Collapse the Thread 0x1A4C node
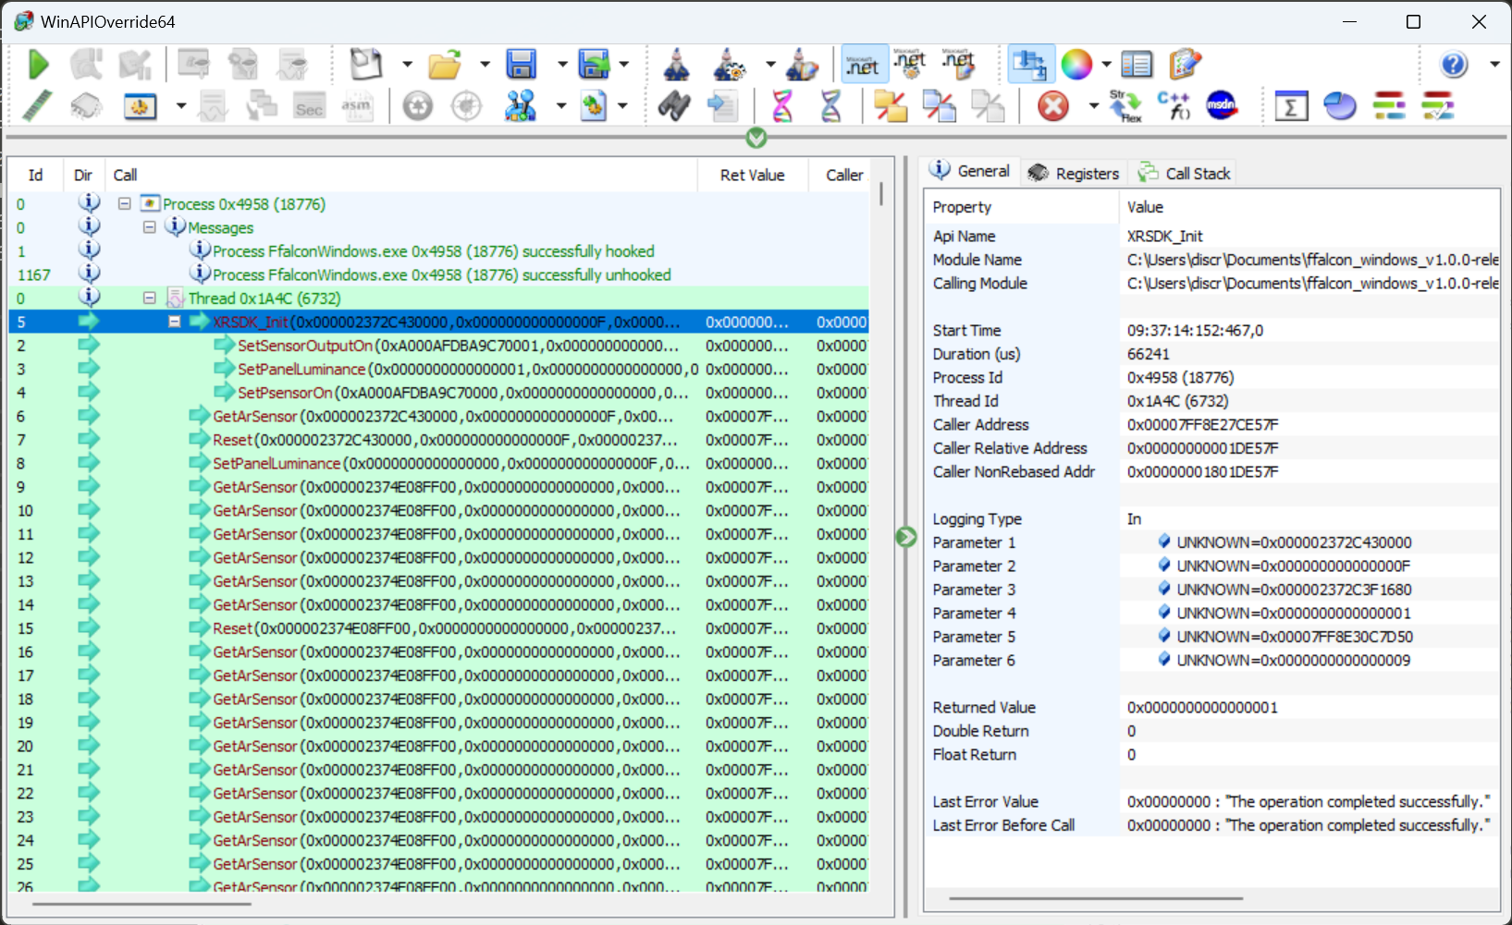Viewport: 1512px width, 925px height. (x=149, y=298)
